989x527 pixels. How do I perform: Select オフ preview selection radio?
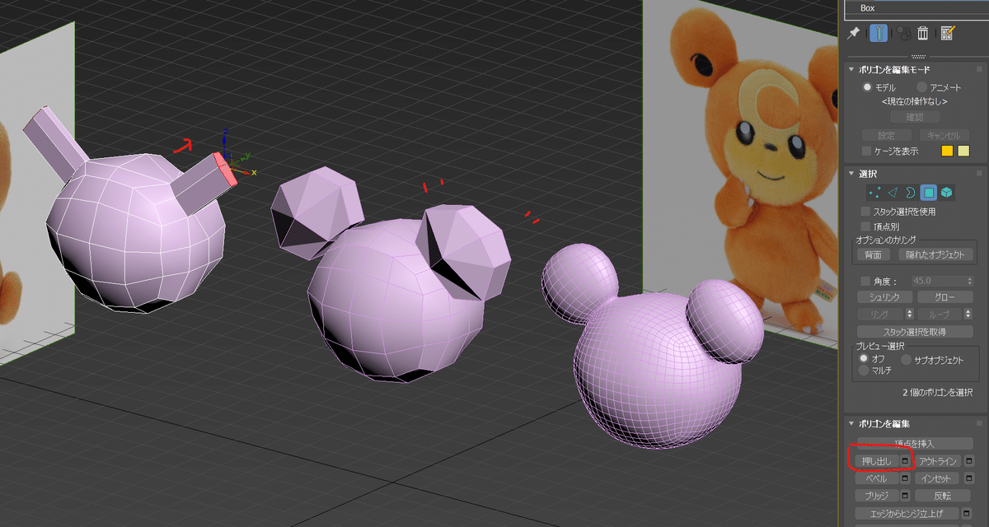click(864, 359)
